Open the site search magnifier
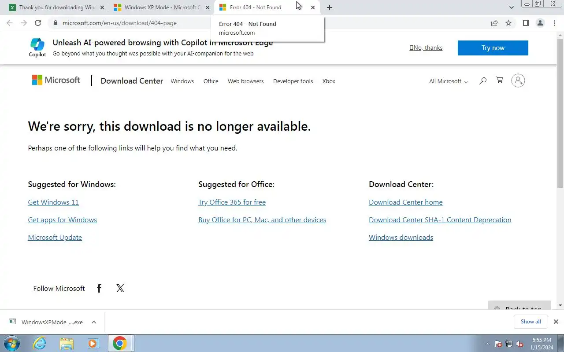 483,81
